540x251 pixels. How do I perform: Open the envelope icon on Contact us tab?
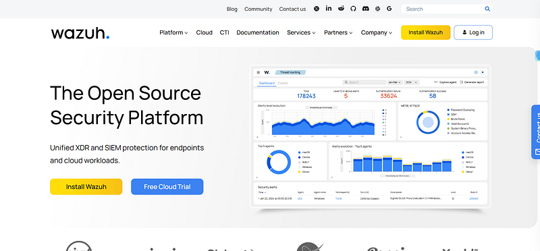[537, 152]
